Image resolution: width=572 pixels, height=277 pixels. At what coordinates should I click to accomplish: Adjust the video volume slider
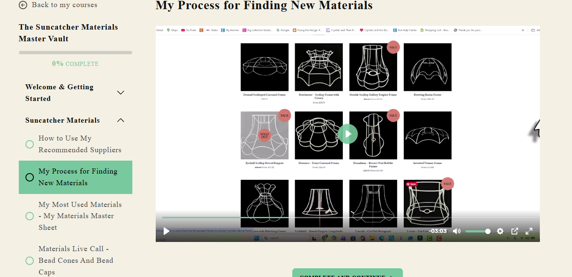coord(478,231)
